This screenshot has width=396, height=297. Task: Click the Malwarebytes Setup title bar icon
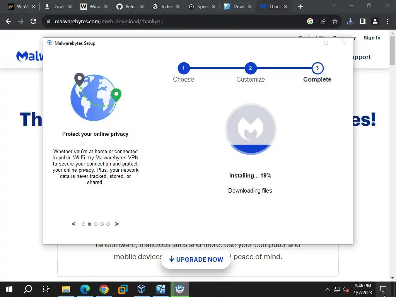coord(49,43)
